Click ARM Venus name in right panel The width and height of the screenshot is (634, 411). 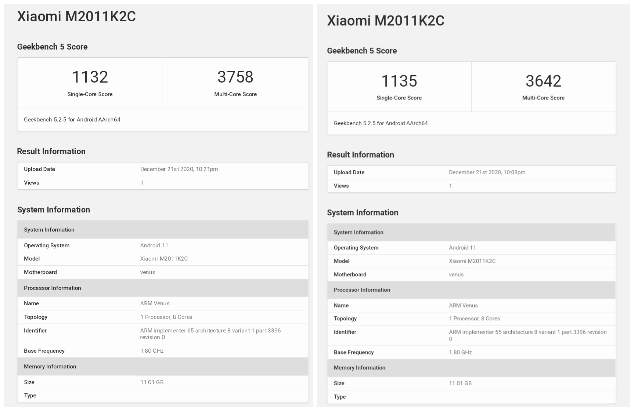[x=463, y=306]
